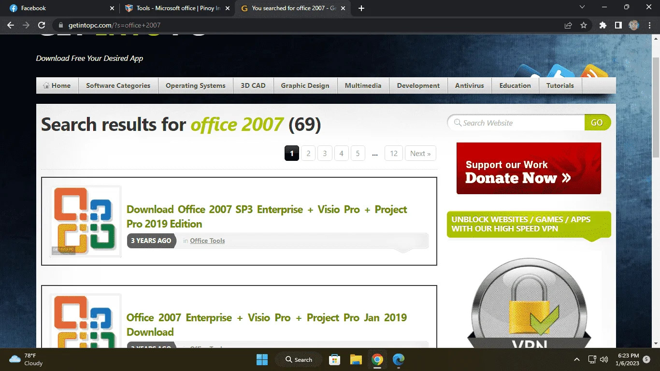This screenshot has width=660, height=371.
Task: Open Operating Systems menu
Action: point(196,86)
